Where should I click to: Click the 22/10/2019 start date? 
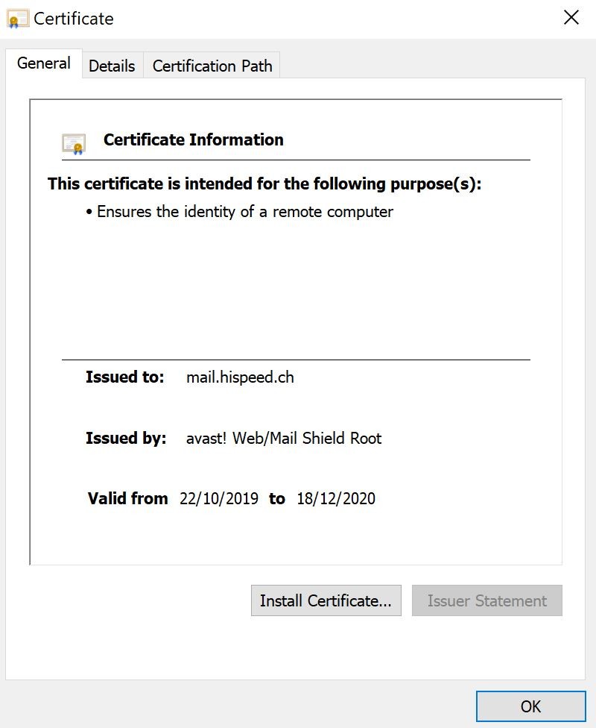click(219, 498)
